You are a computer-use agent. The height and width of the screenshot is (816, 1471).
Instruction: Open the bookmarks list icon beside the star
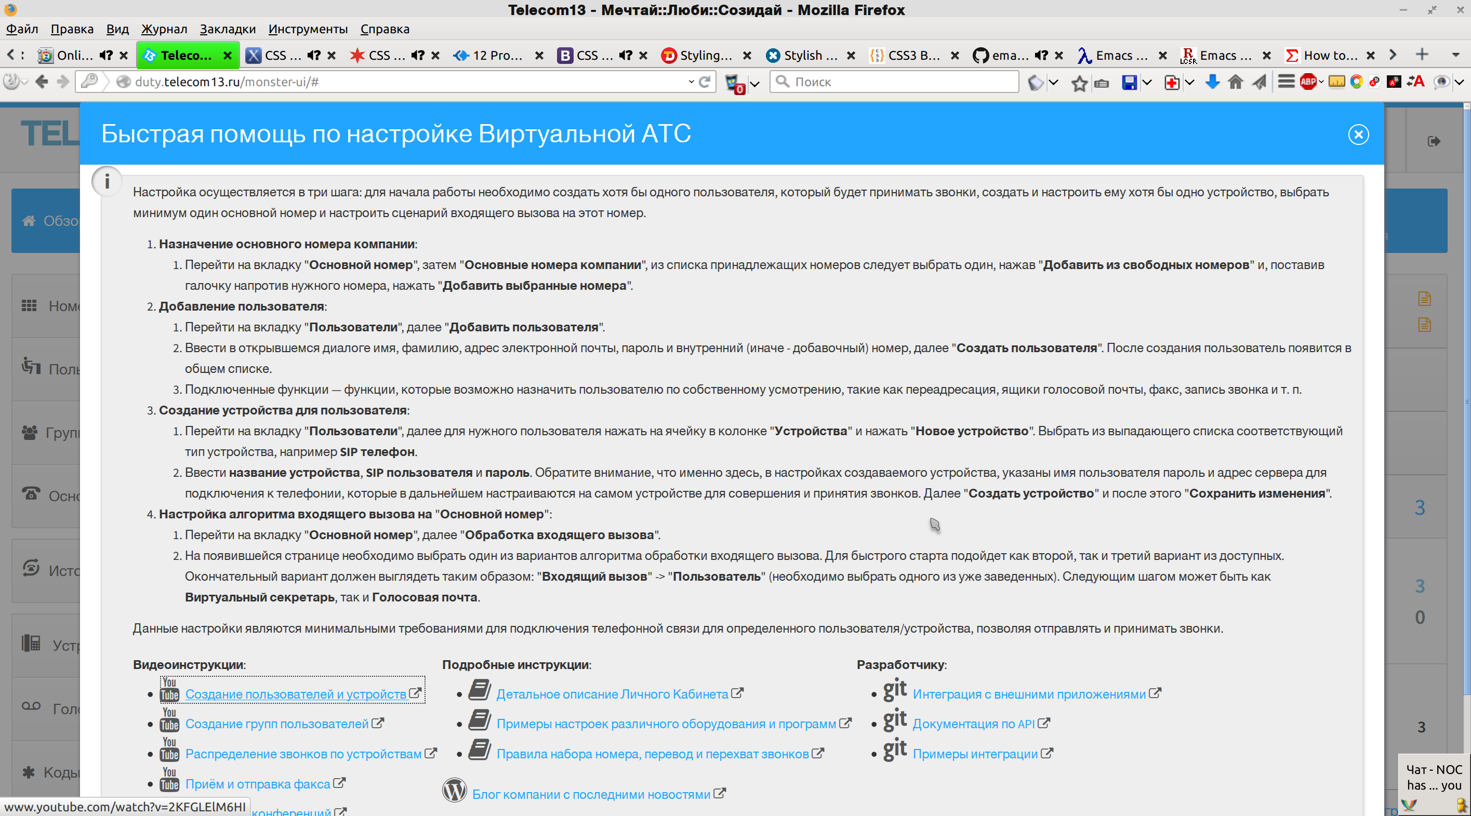point(1102,84)
